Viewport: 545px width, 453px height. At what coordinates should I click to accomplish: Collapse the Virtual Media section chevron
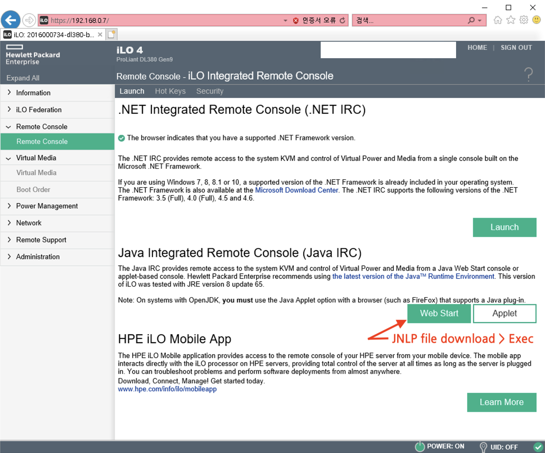9,158
